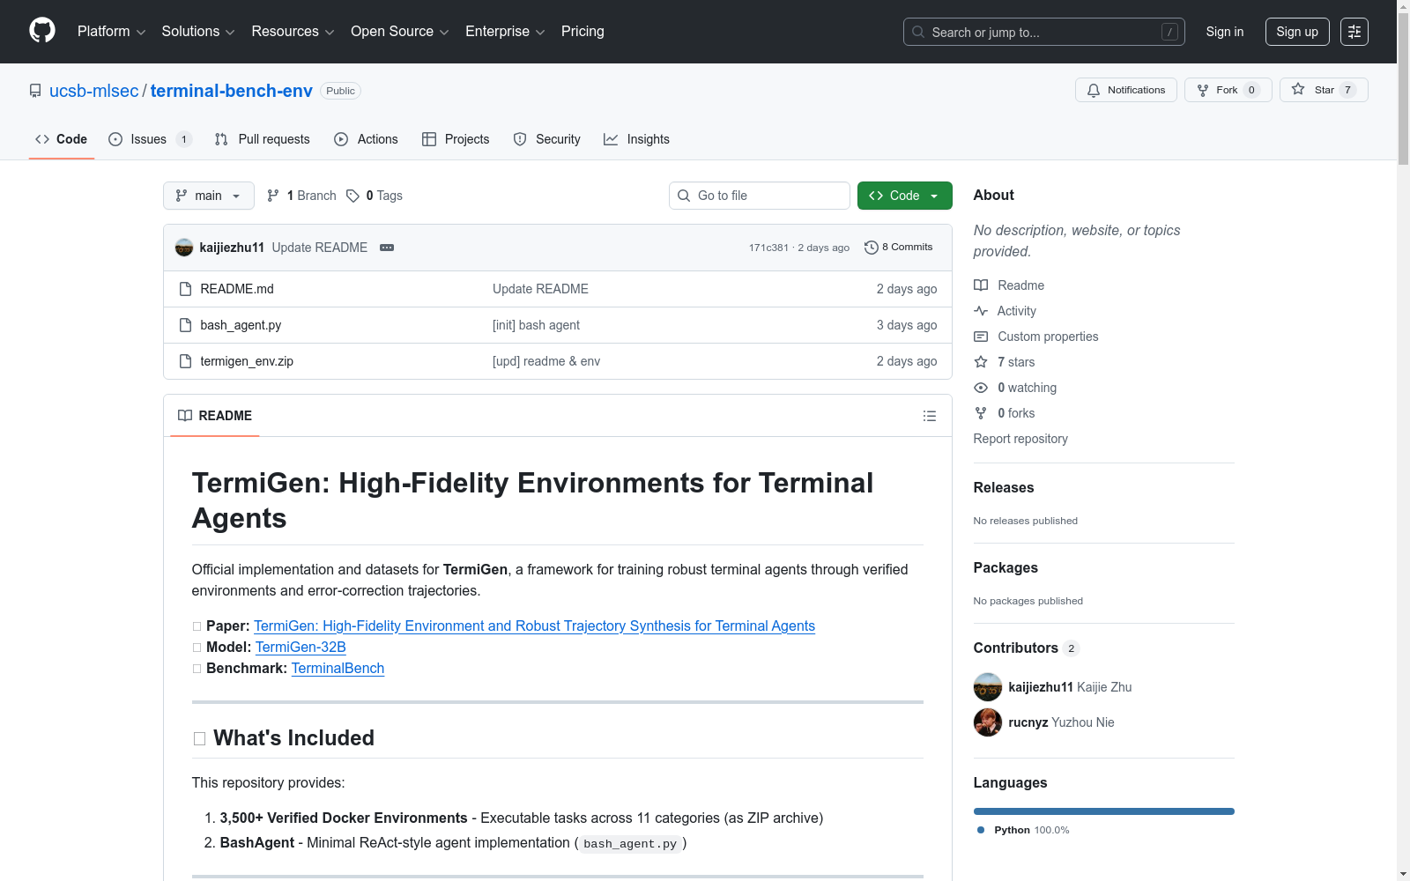Screen dimensions: 1410x881
Task: Open rucnyz contributor avatar
Action: pos(988,722)
